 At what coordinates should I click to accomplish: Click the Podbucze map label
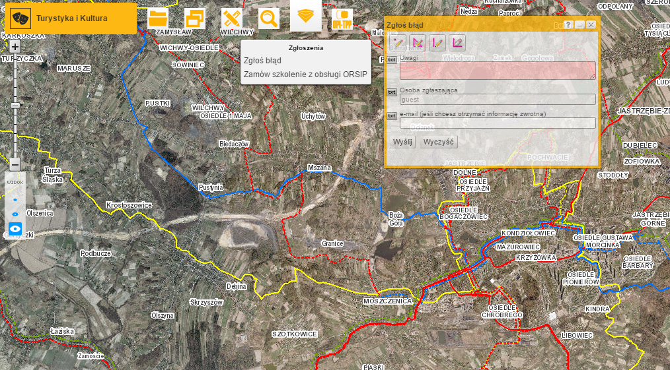coord(96,253)
